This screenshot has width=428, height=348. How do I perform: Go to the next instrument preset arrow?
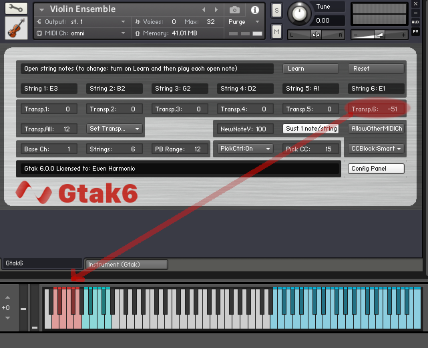[x=216, y=10]
